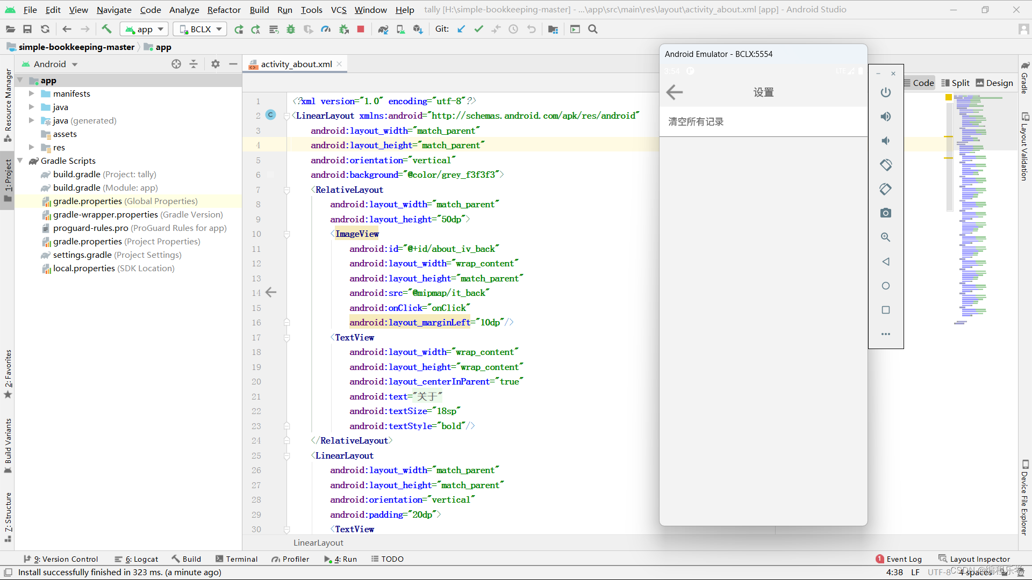The height and width of the screenshot is (580, 1032).
Task: Open the Version Control tool window
Action: (x=61, y=559)
